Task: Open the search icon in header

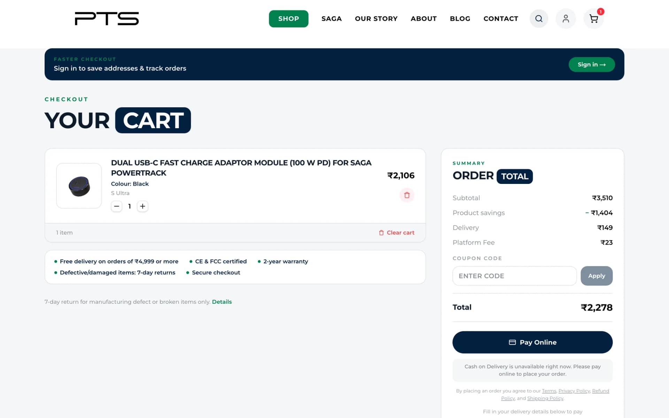Action: [x=539, y=18]
